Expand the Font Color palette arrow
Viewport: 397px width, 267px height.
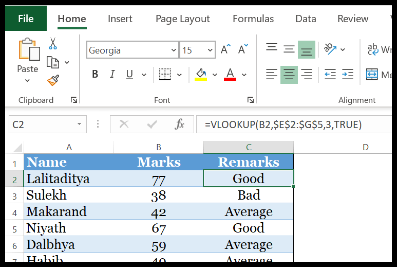[x=244, y=75]
